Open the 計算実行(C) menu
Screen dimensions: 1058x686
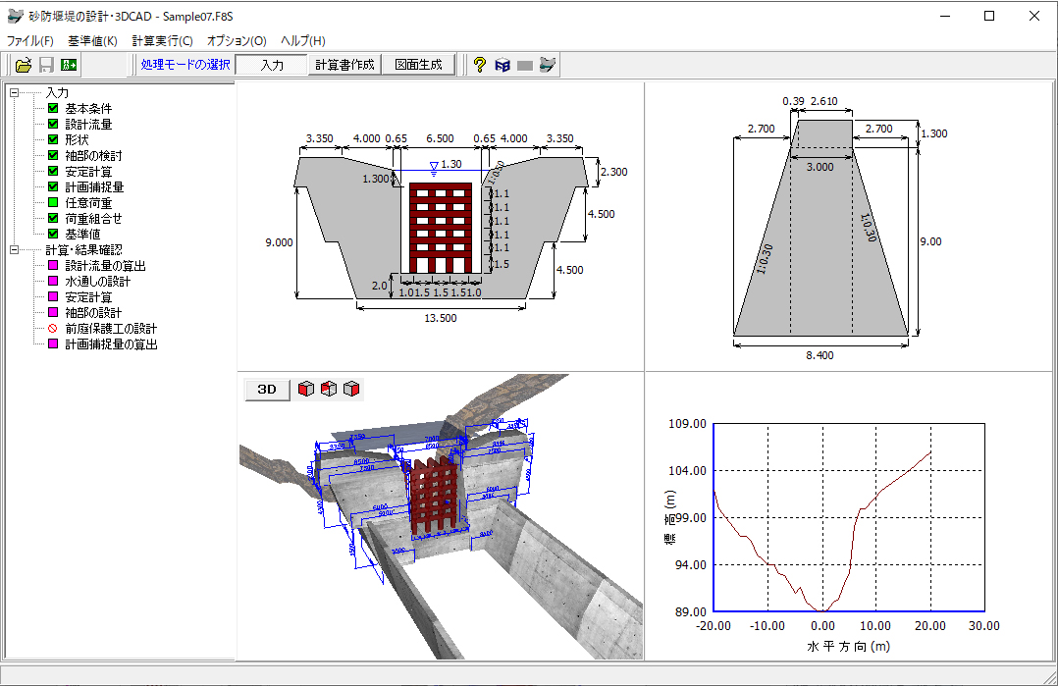(162, 41)
